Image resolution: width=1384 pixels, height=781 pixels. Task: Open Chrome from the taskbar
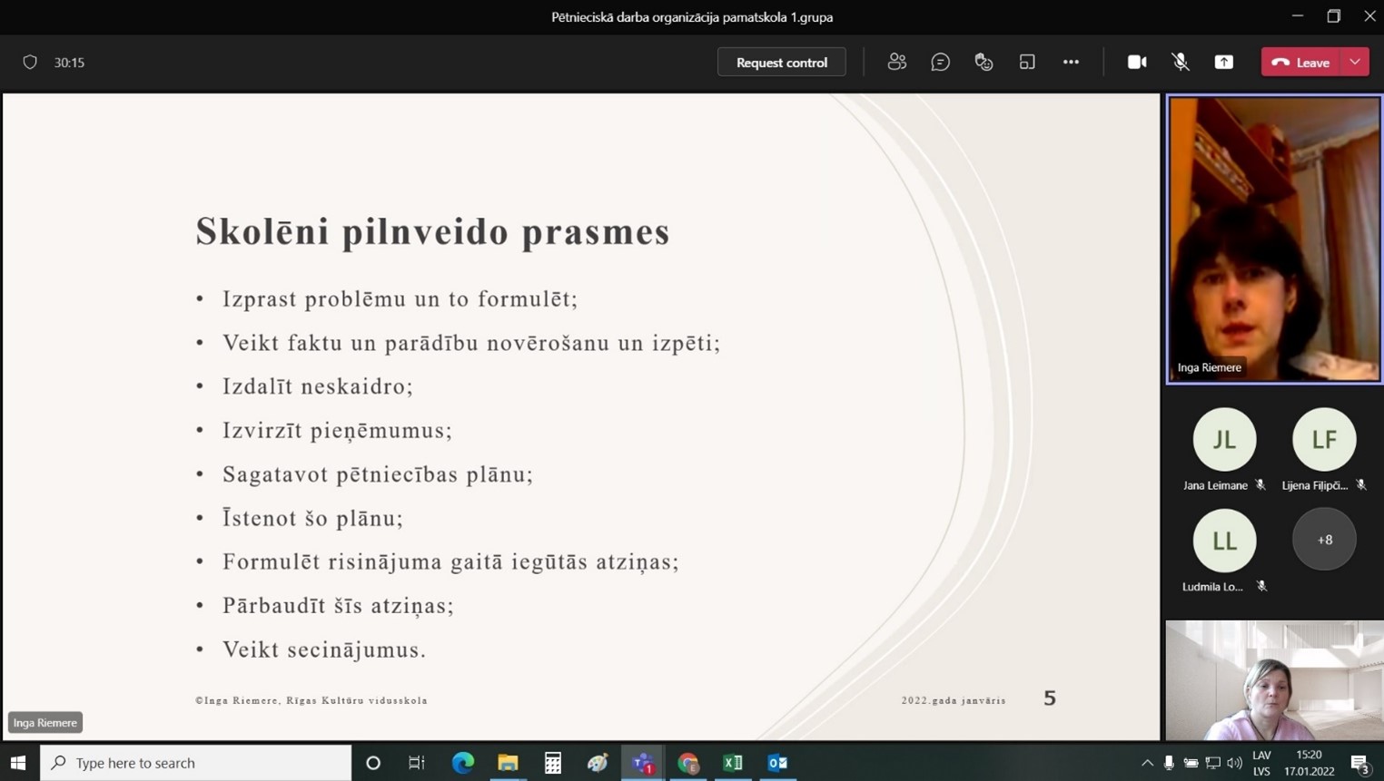point(687,763)
